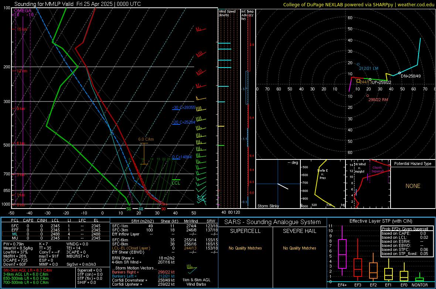Screen dimensions: 436x289
Task: Click the Classic Supercell label
Action: (x=378, y=169)
